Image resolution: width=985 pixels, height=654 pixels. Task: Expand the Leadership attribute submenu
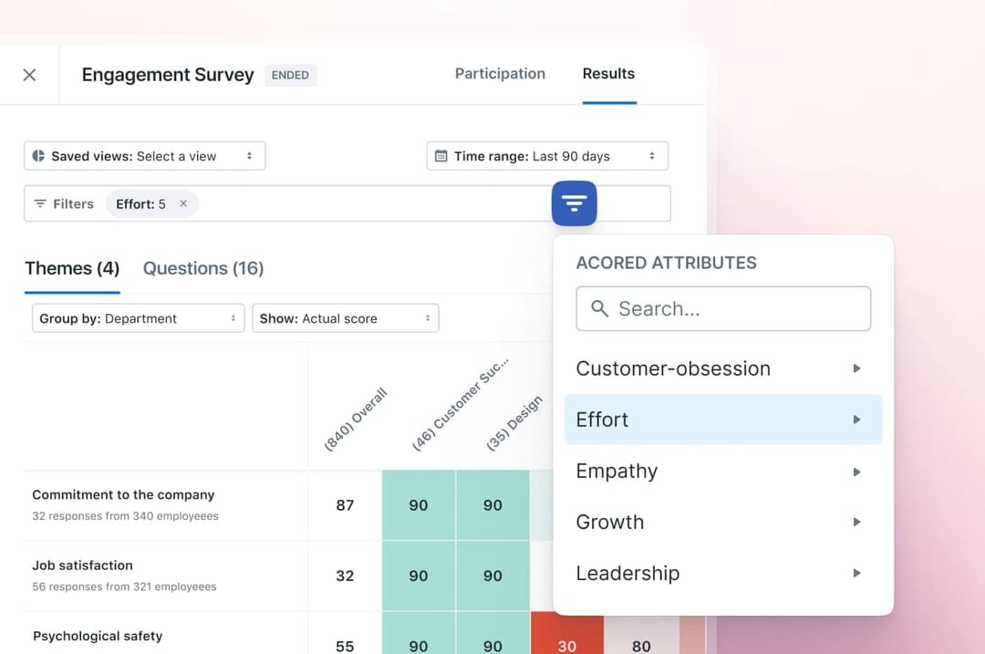pos(855,573)
